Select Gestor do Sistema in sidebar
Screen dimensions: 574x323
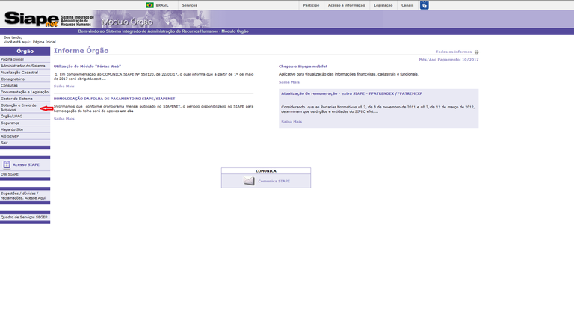(x=25, y=99)
